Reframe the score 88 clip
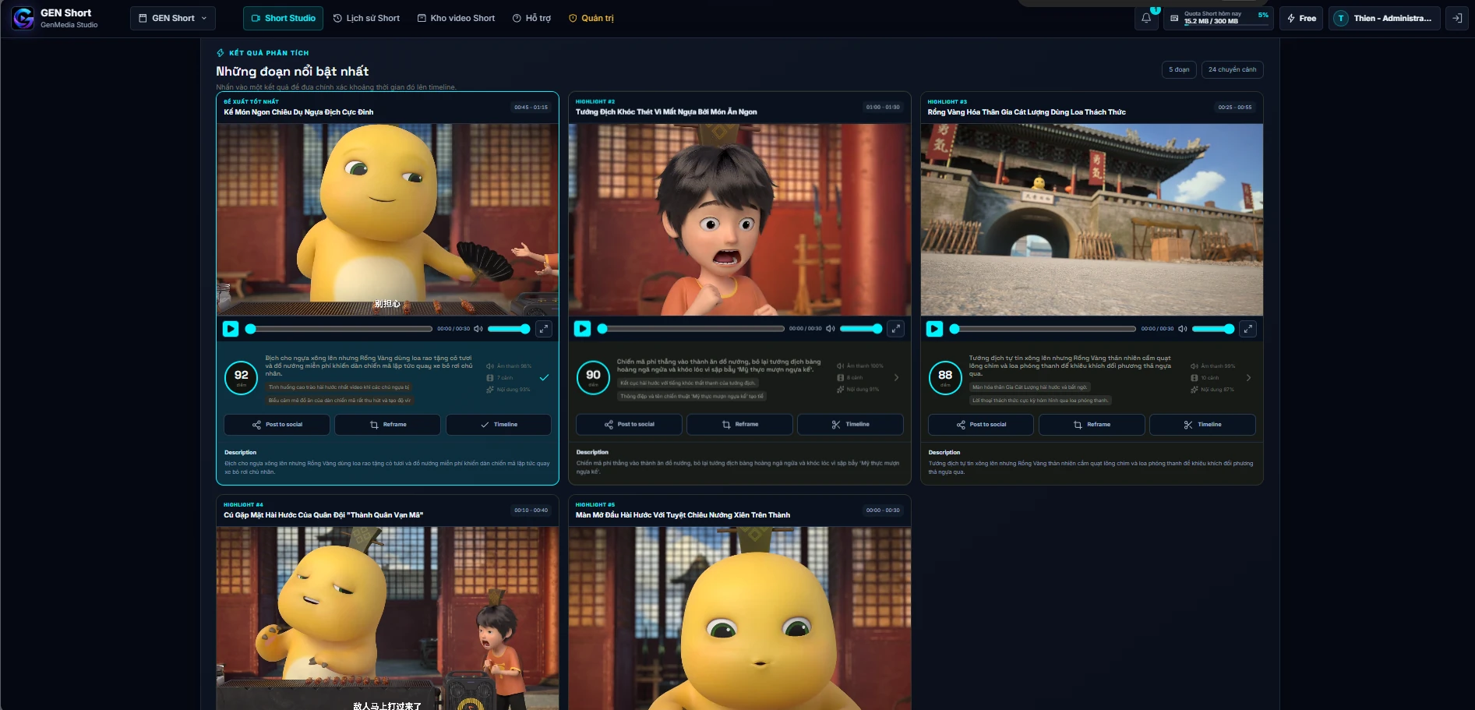This screenshot has width=1475, height=710. click(1092, 425)
